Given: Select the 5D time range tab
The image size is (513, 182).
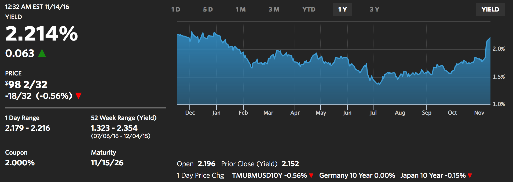Looking at the screenshot, I should click(208, 9).
